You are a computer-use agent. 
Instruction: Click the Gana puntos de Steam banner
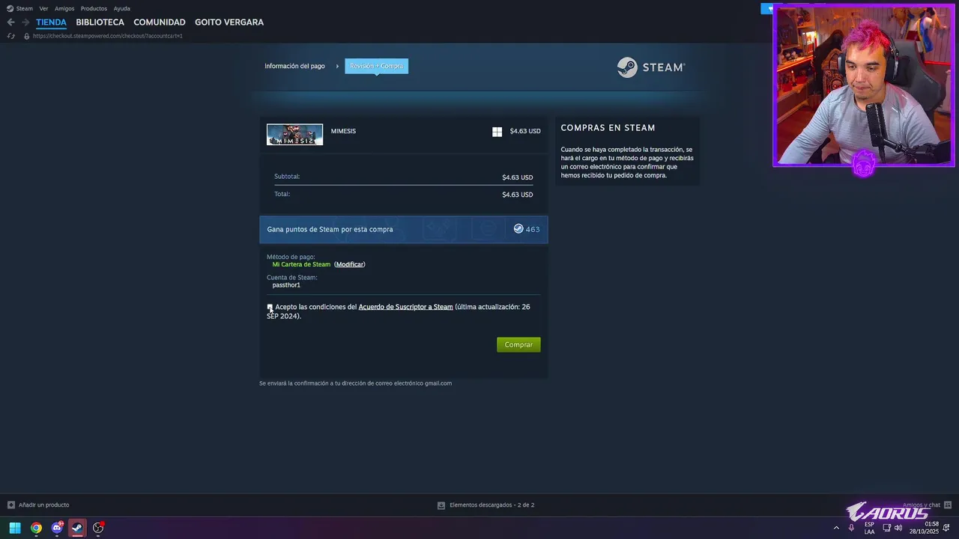[404, 229]
